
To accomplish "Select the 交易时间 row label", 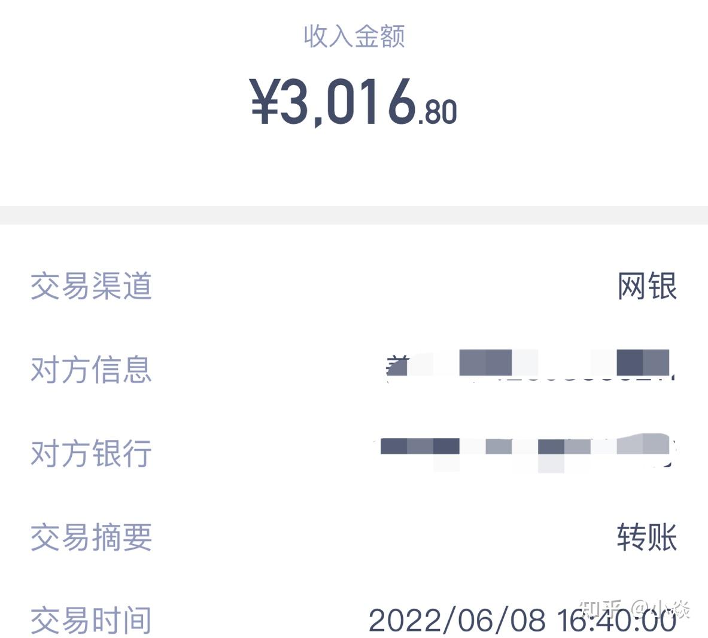I will point(91,620).
